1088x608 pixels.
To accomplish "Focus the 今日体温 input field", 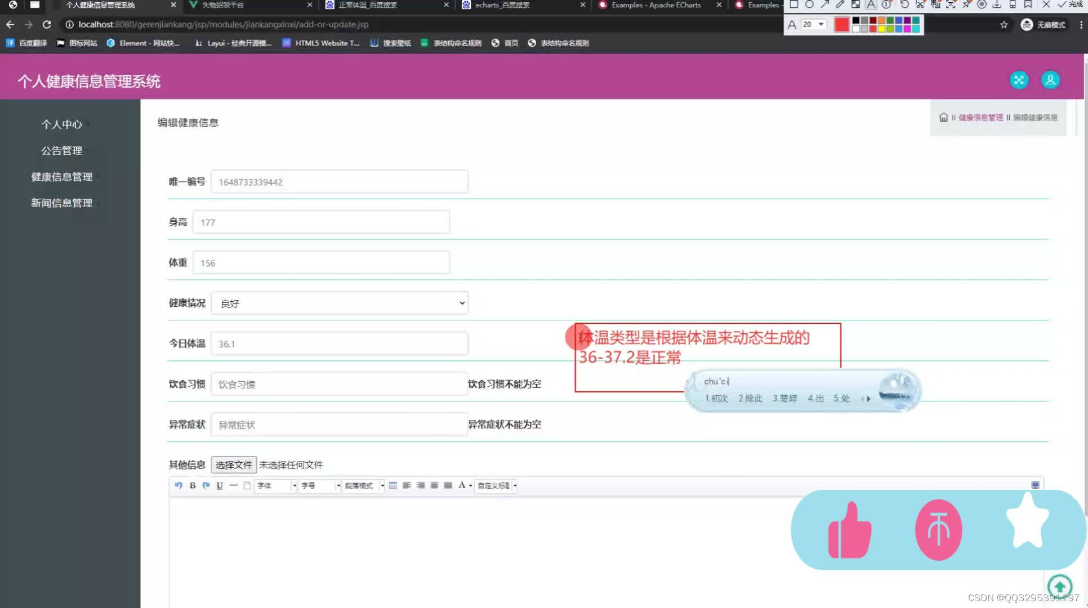I will point(339,344).
